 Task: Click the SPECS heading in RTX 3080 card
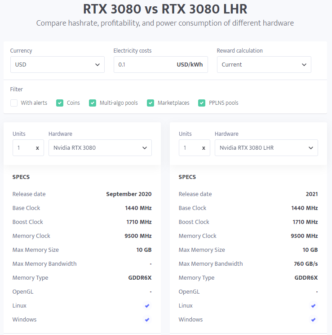(x=21, y=177)
